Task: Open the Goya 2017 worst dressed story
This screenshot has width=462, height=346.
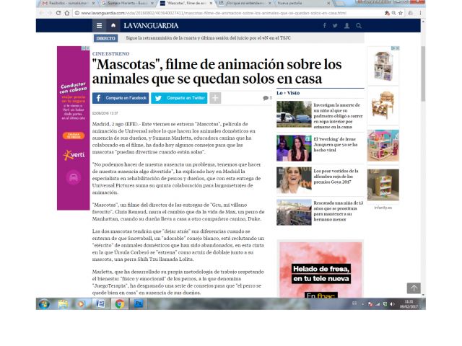Action: point(336,177)
